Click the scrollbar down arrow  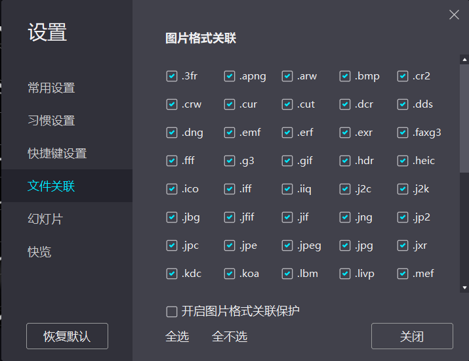464,287
